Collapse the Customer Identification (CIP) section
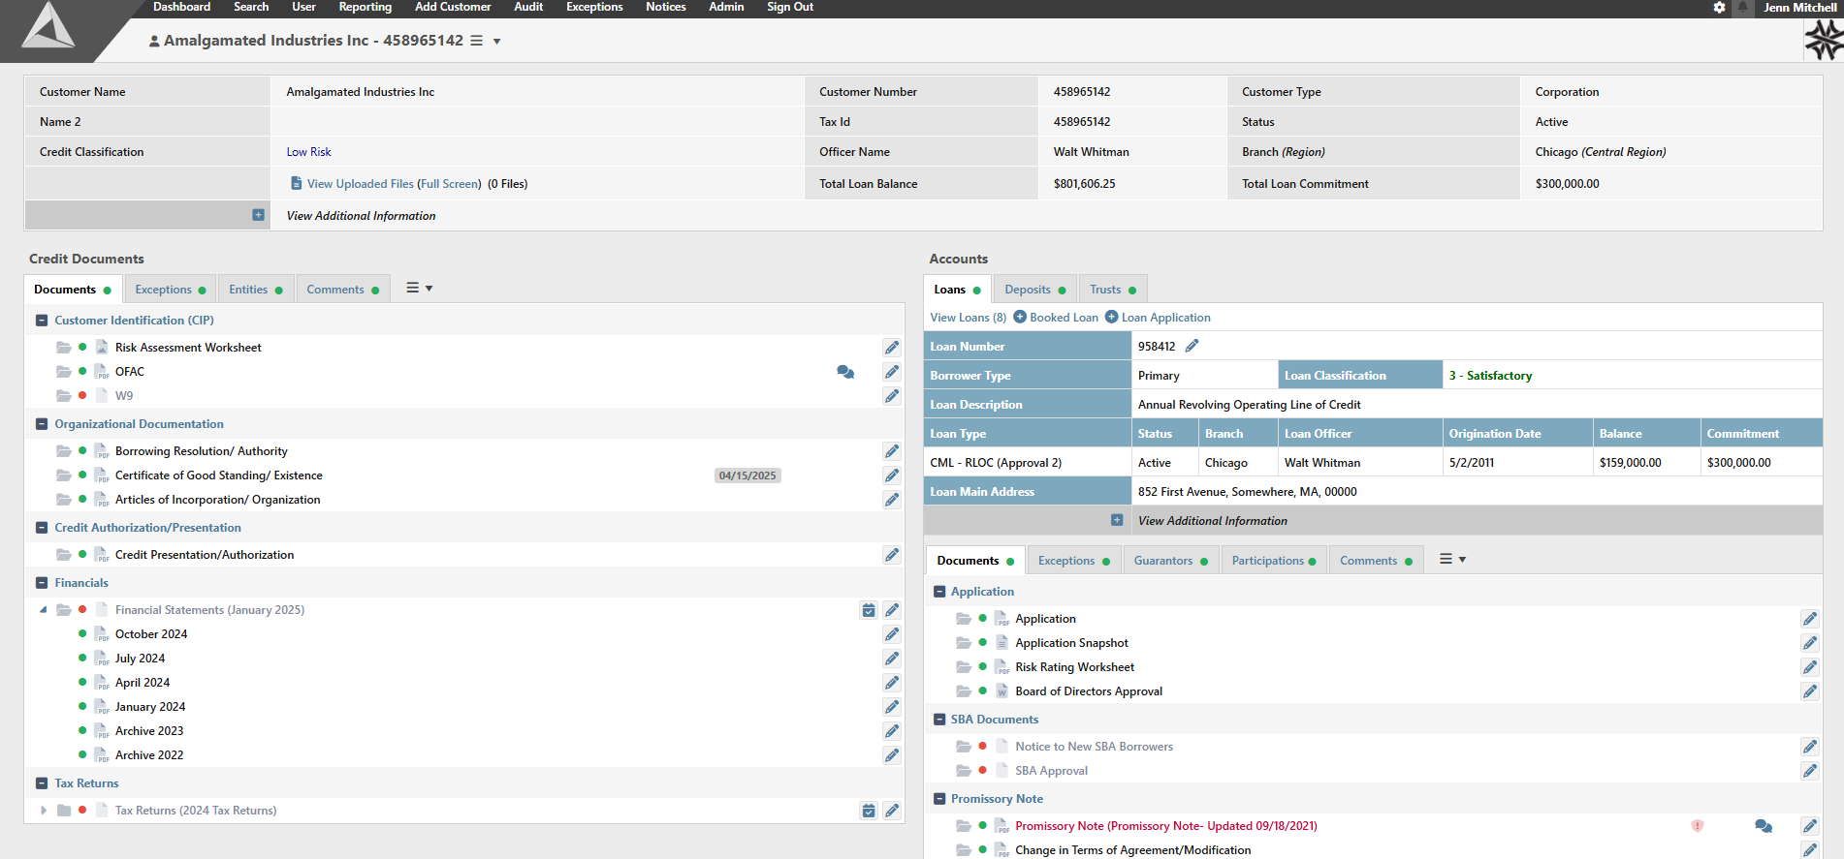1844x859 pixels. pyautogui.click(x=42, y=321)
